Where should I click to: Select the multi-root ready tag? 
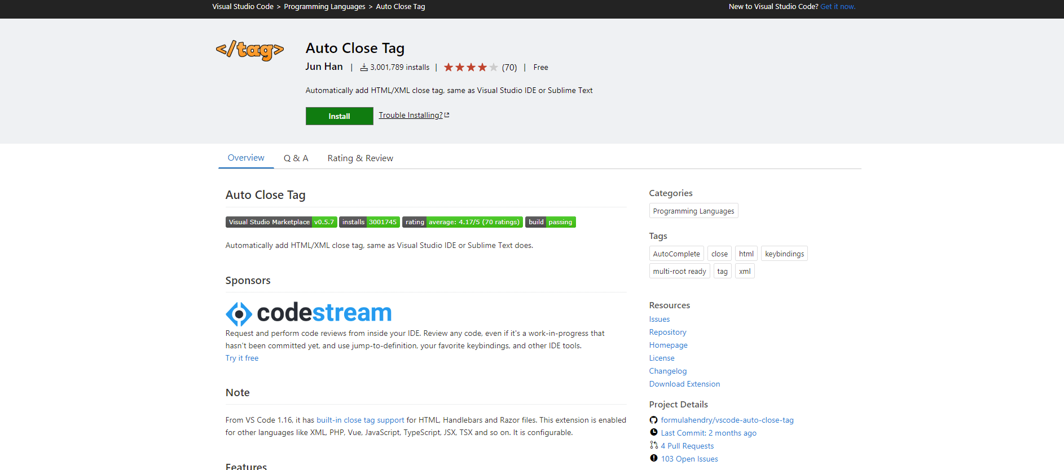679,271
